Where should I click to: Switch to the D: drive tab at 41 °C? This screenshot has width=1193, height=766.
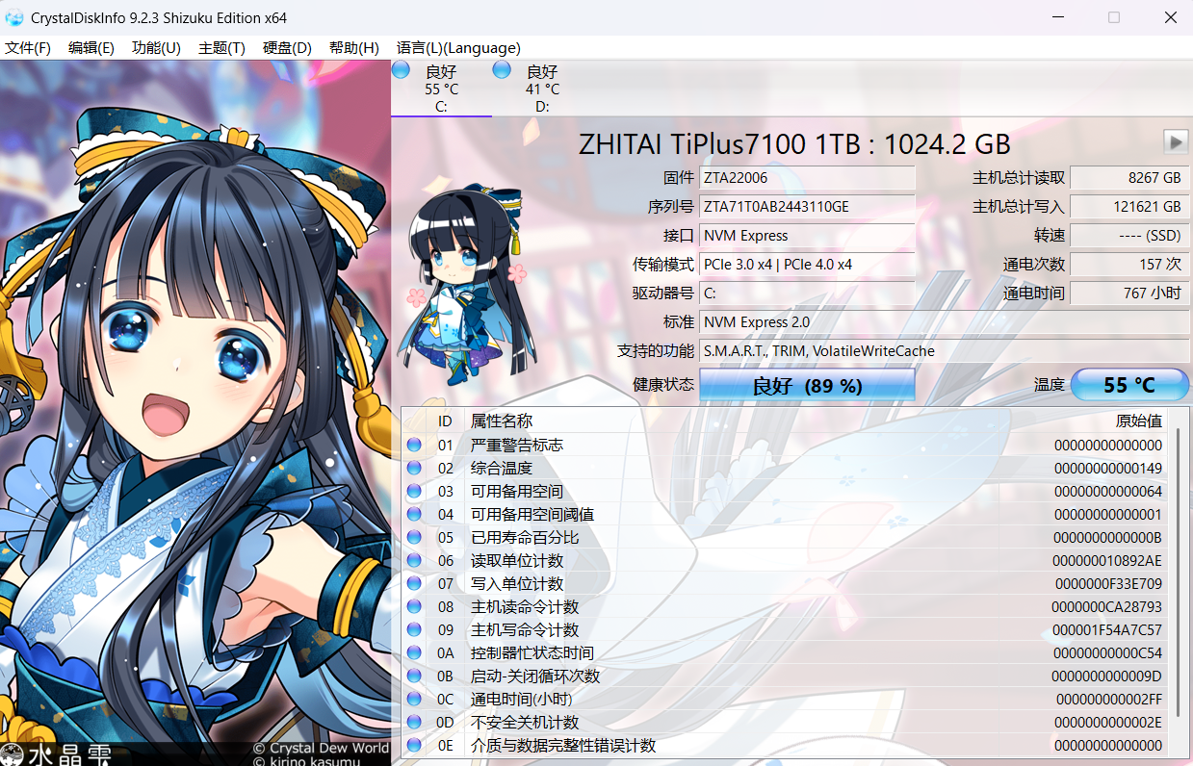[x=542, y=89]
